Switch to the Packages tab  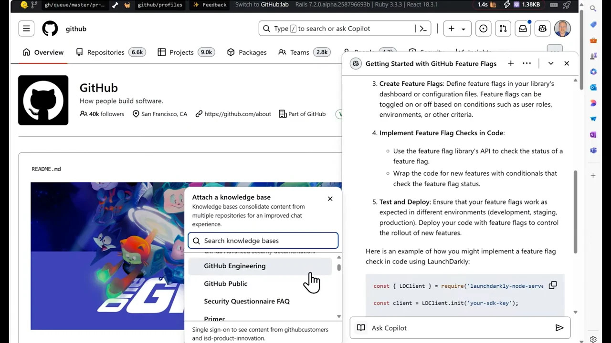point(247,52)
